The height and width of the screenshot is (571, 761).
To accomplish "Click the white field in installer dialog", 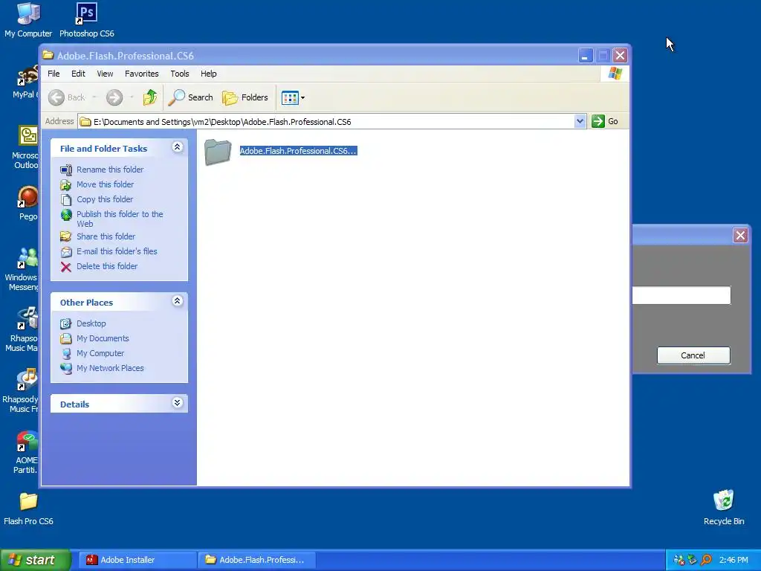I will click(681, 295).
